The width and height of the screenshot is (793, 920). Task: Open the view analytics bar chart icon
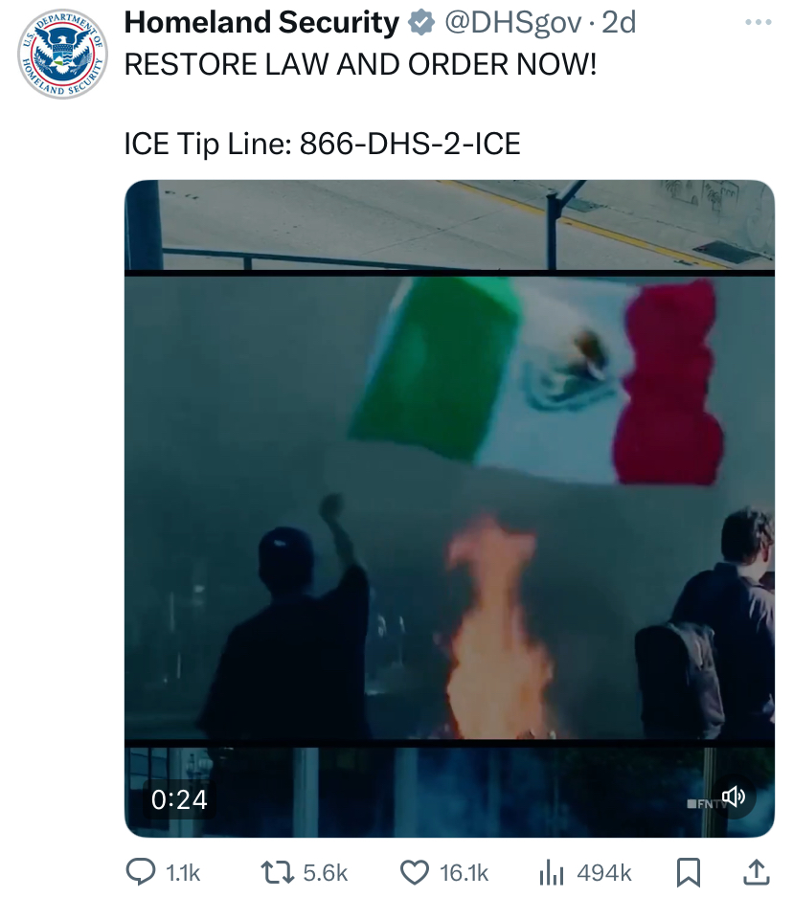click(x=551, y=872)
